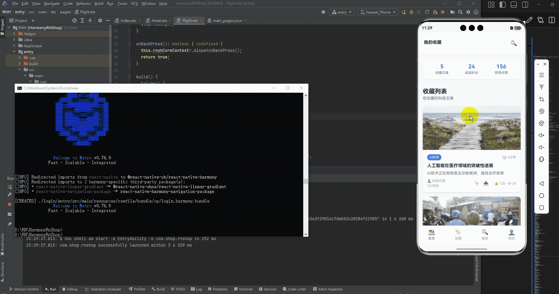559x294 pixels.
Task: Click the yellow Debug bug icon in toolbar
Action: (x=411, y=12)
